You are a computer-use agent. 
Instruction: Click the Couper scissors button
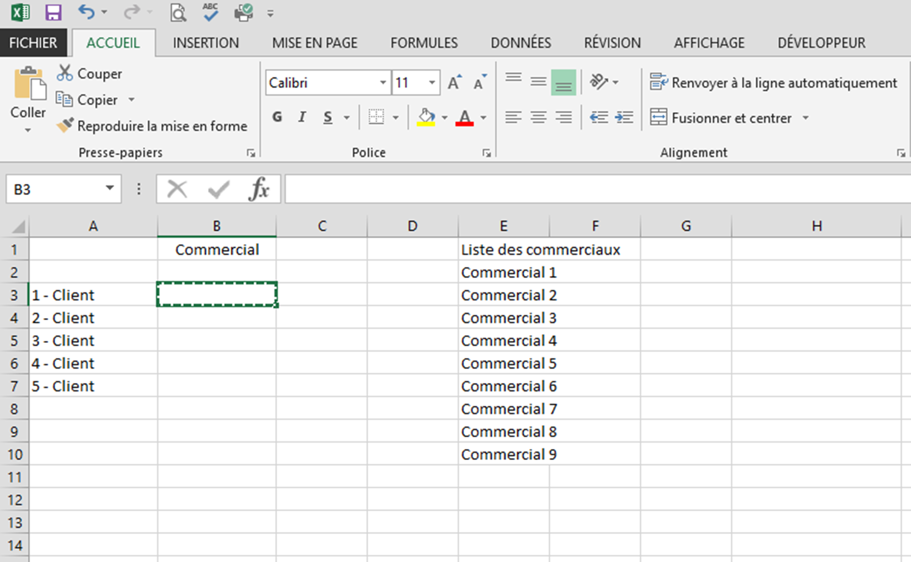pos(89,73)
